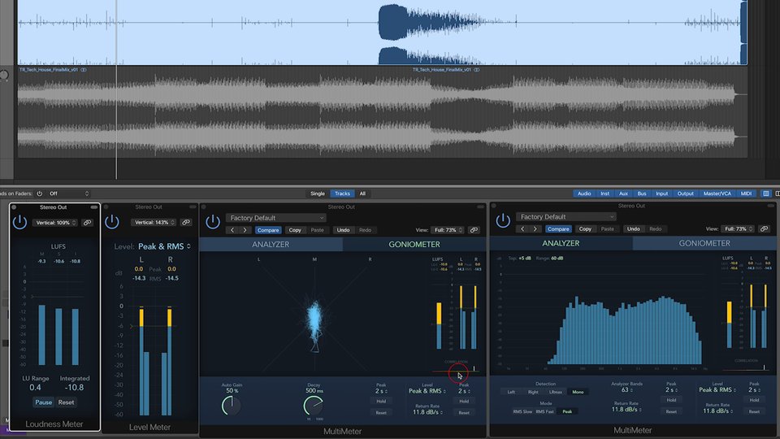Click link icon in Goniometer MultiMeter window

[474, 230]
